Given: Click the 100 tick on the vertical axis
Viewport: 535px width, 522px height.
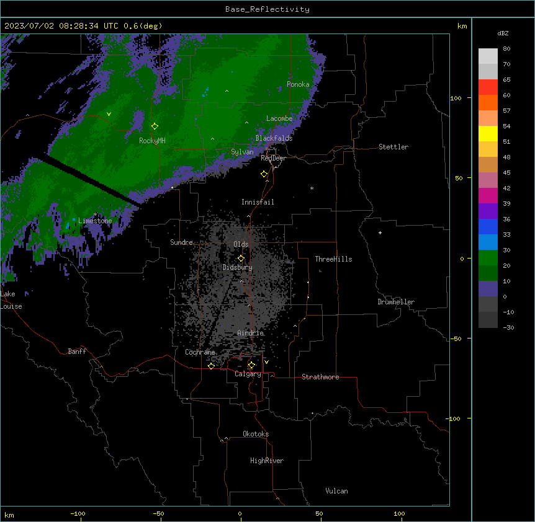Looking at the screenshot, I should (456, 98).
